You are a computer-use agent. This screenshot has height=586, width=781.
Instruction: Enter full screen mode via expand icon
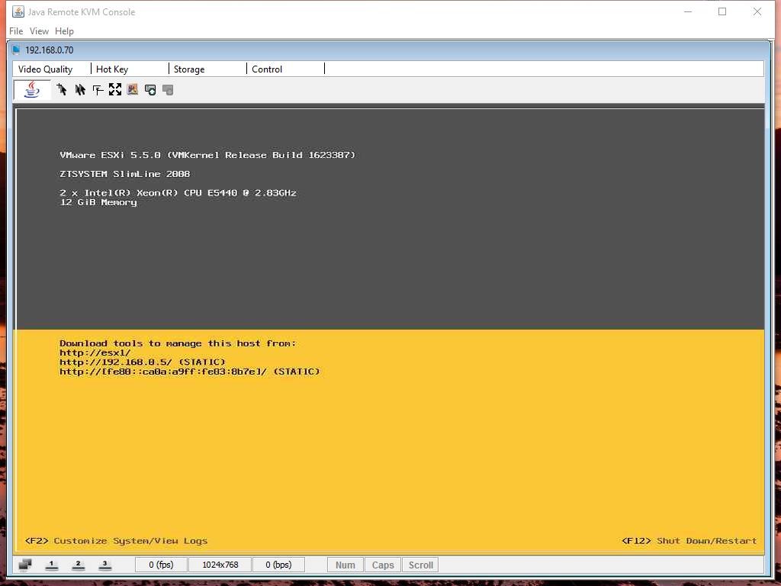tap(115, 89)
